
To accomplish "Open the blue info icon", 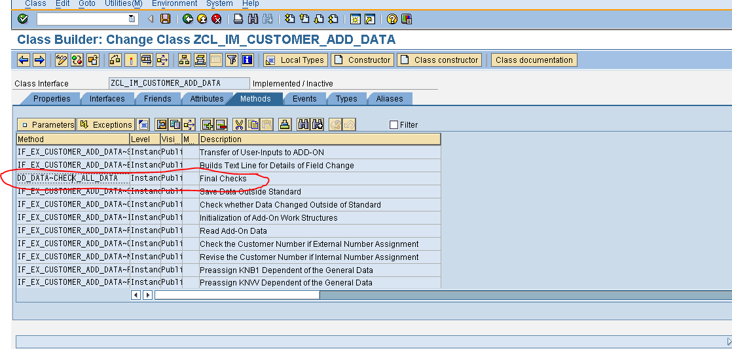I will 247,60.
